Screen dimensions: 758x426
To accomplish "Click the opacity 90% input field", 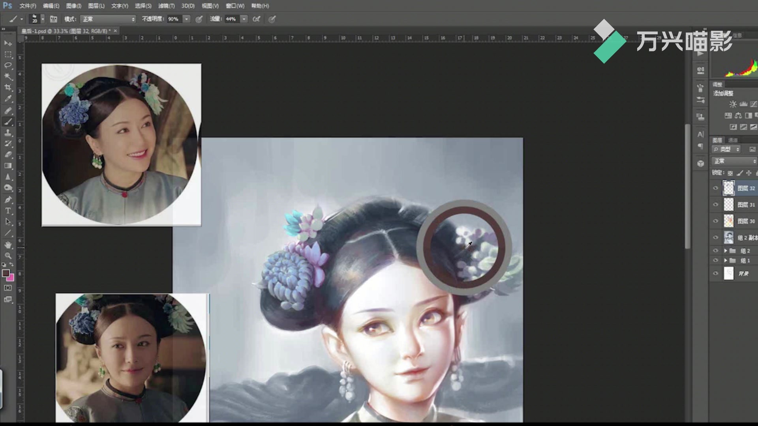I will tap(174, 19).
